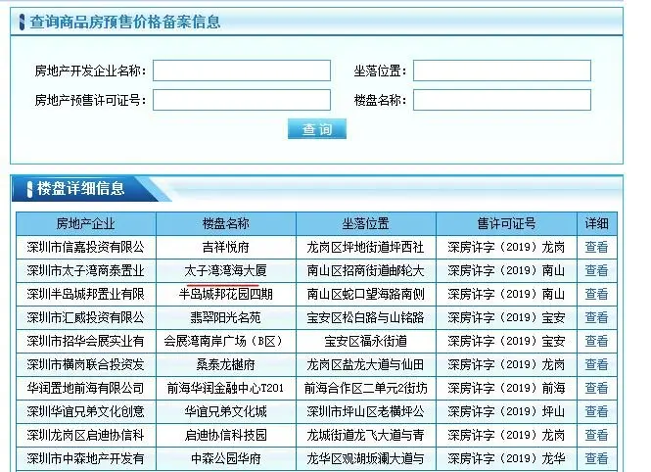The image size is (651, 472).
Task: Click location cell 龙岗区坪地街道坪西社
Action: click(366, 248)
